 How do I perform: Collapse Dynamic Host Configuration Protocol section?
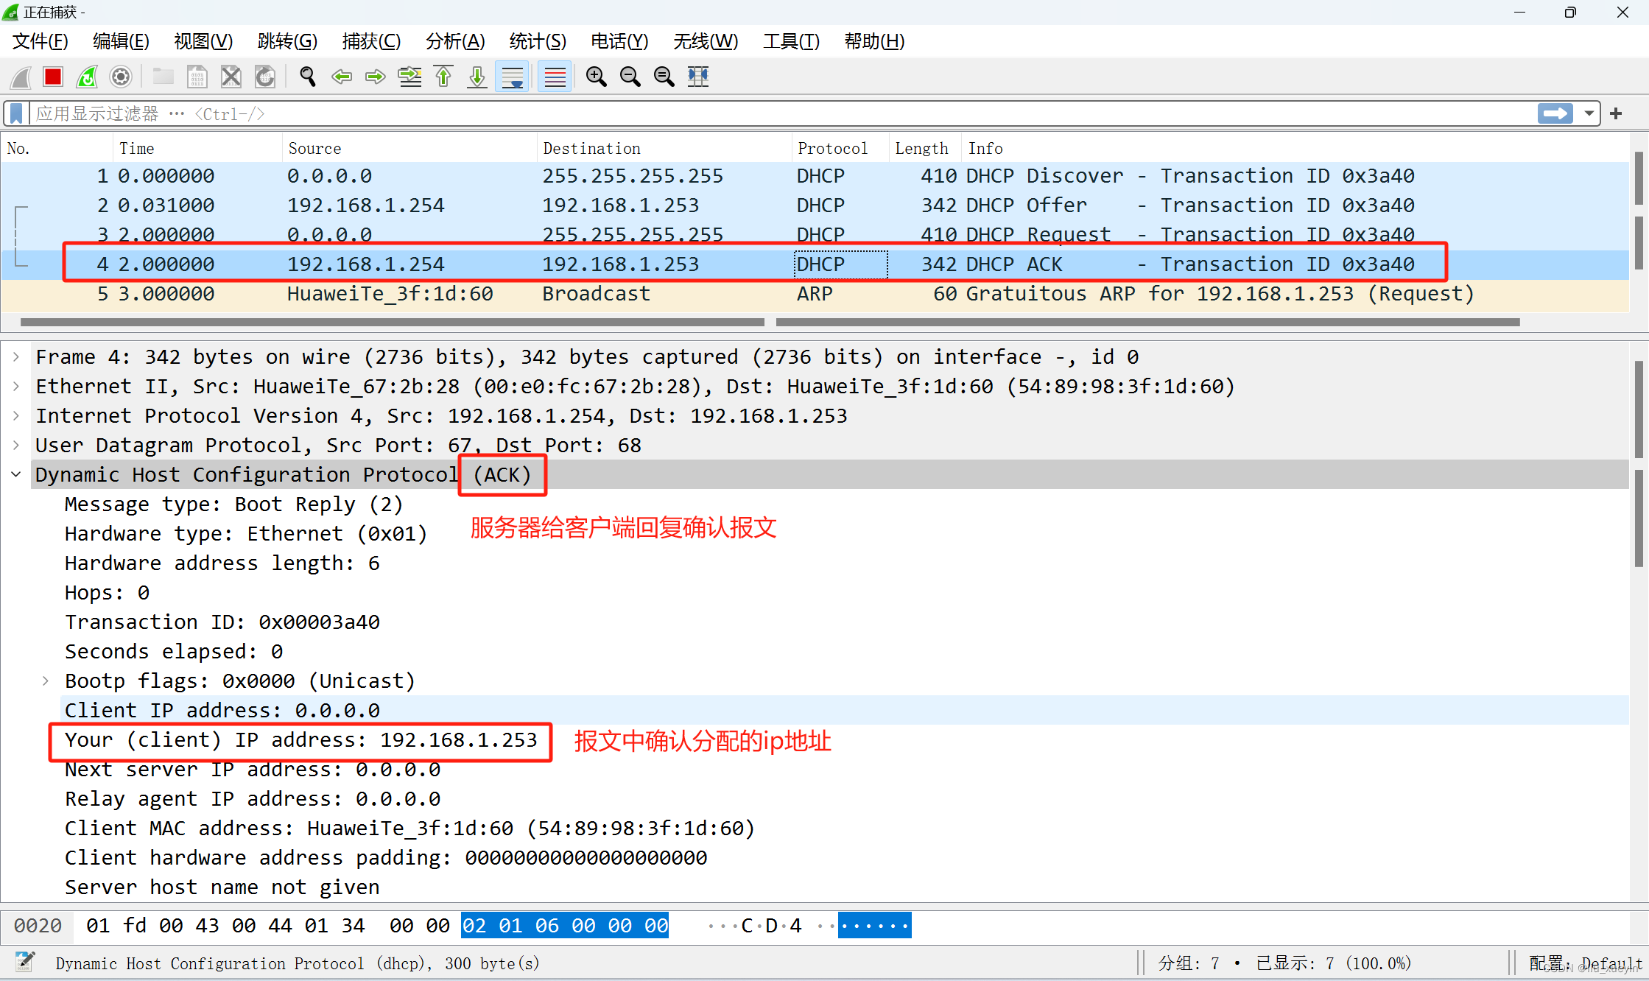(16, 475)
